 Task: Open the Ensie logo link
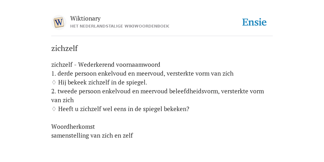tap(254, 22)
